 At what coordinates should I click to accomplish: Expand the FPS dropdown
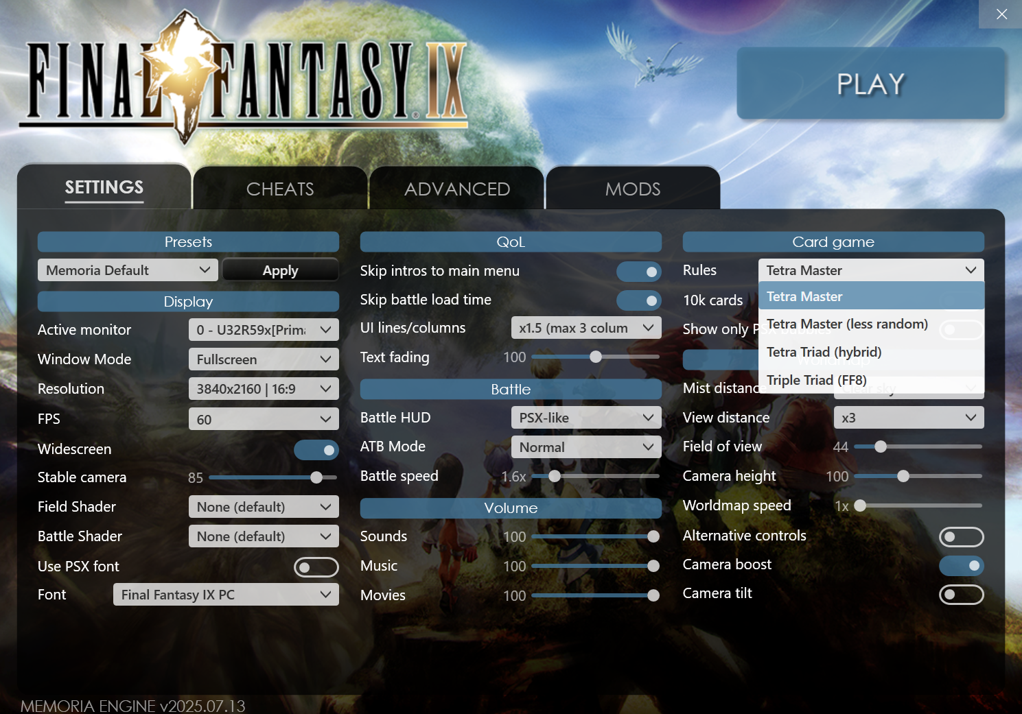(x=264, y=419)
